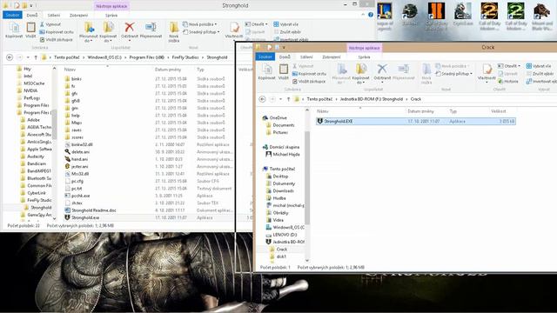557x313 pixels.
Task: Click Vlastnosti icon in Stronghold window
Action: (x=234, y=30)
